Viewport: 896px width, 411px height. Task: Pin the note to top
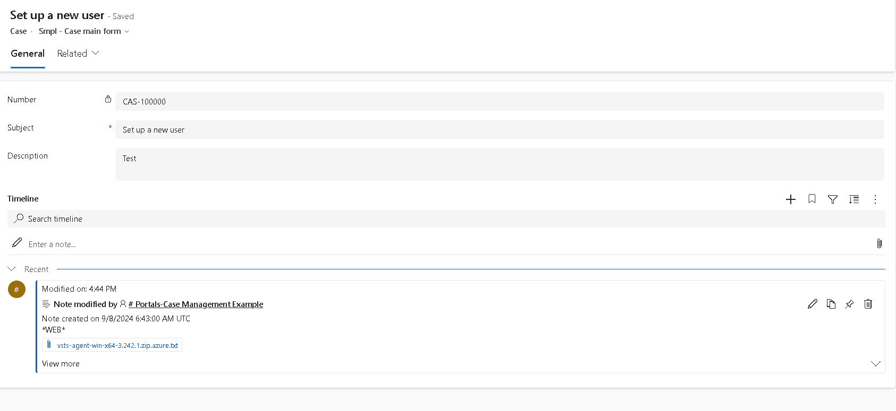(849, 304)
